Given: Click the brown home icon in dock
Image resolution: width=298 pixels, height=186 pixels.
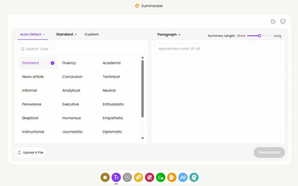Looking at the screenshot, I should point(105,177).
